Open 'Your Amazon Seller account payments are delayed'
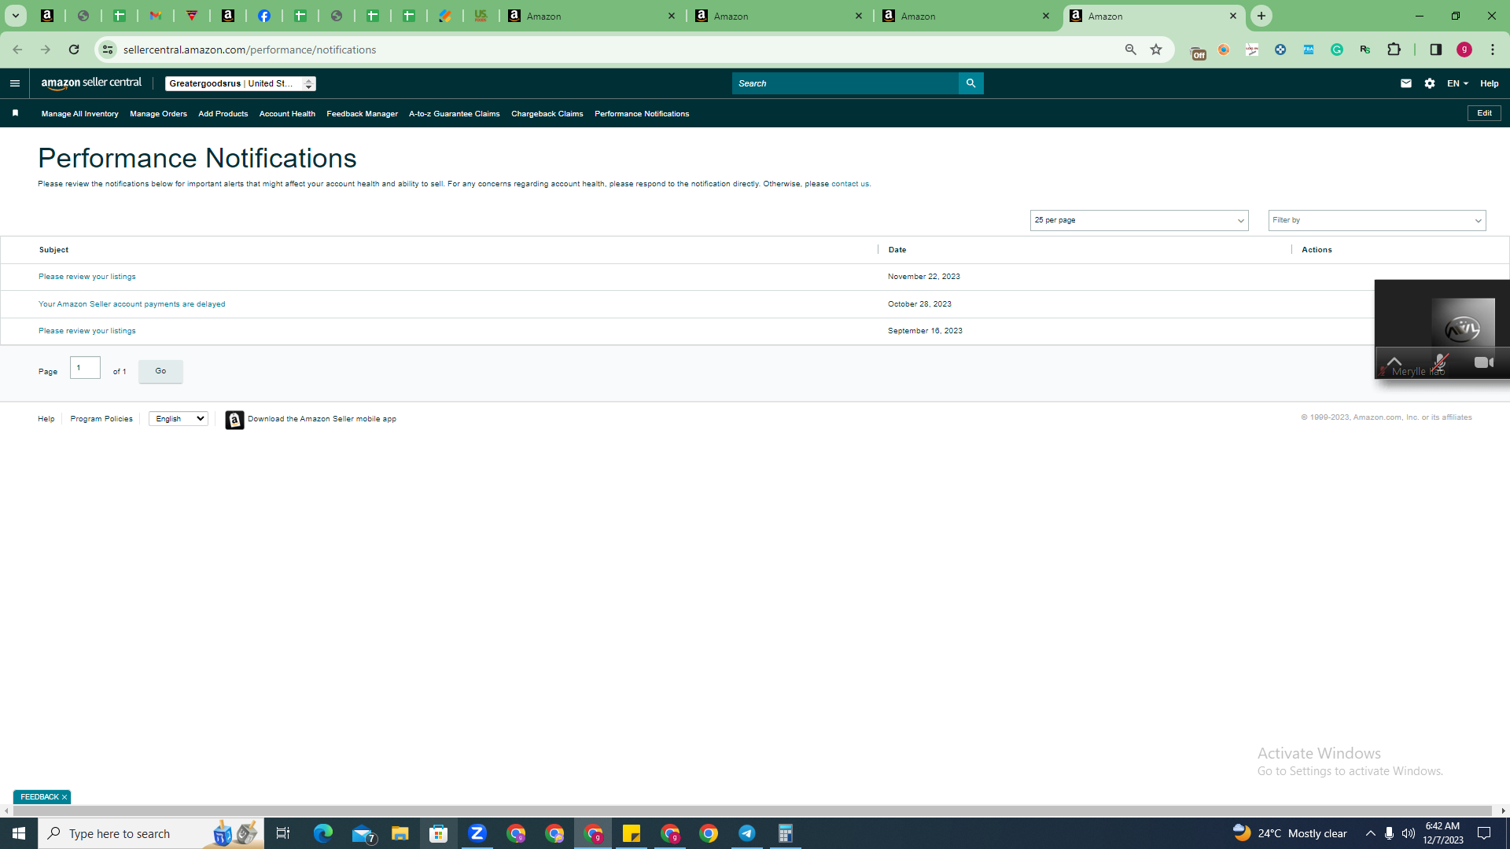 pyautogui.click(x=131, y=304)
